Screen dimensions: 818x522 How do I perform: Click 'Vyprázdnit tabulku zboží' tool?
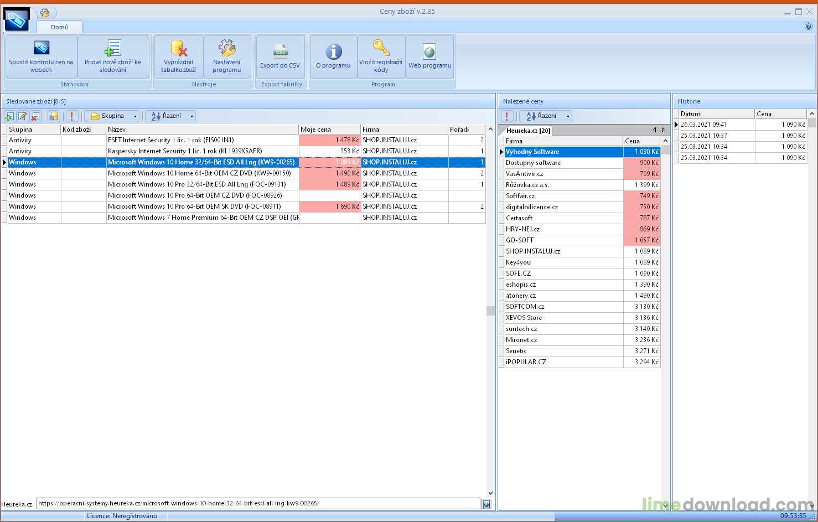(x=179, y=57)
